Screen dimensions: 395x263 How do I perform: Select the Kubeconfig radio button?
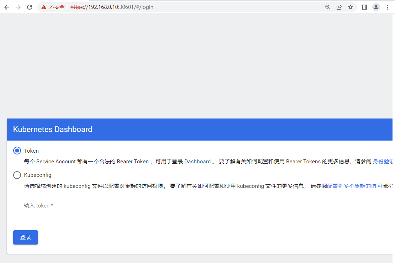pos(17,175)
